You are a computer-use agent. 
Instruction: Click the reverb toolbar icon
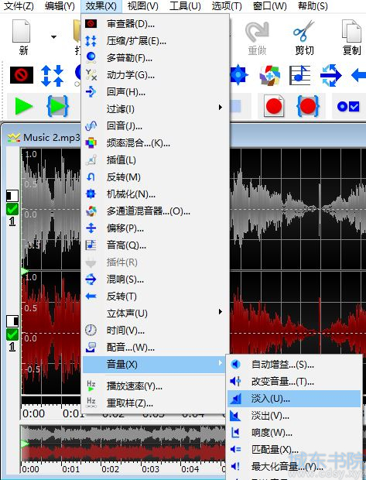click(330, 75)
